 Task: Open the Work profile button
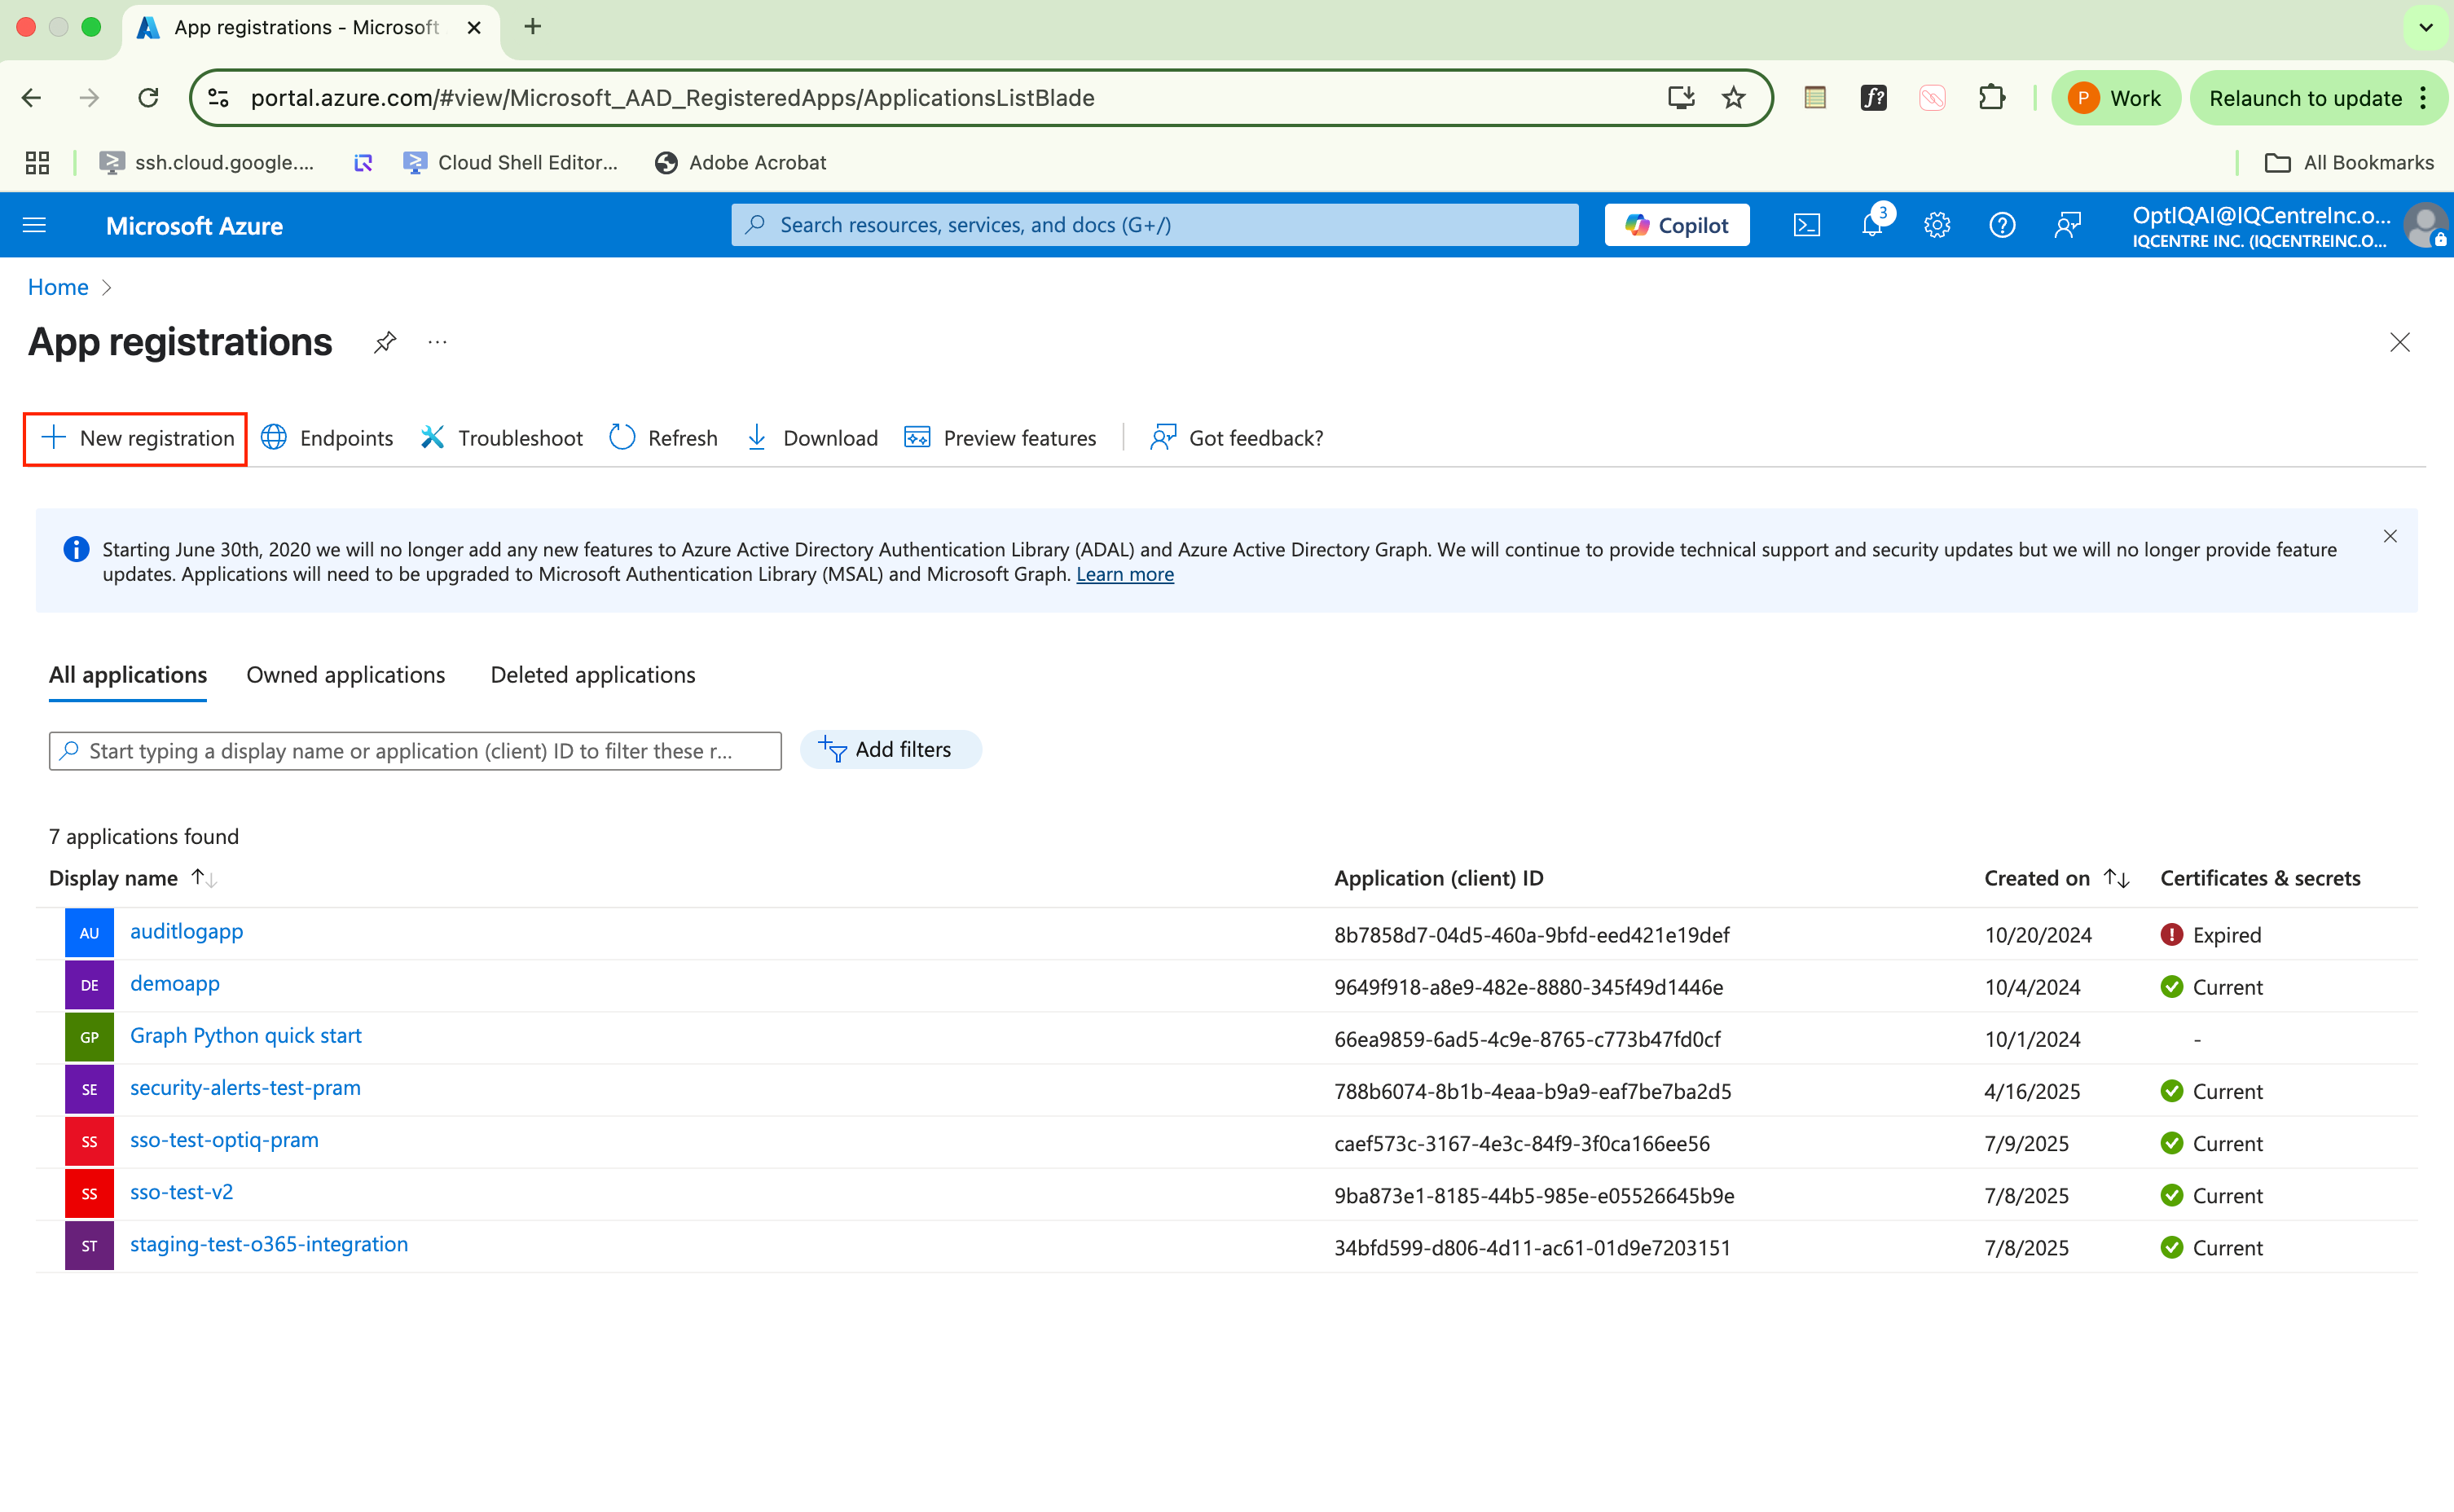pyautogui.click(x=2115, y=98)
